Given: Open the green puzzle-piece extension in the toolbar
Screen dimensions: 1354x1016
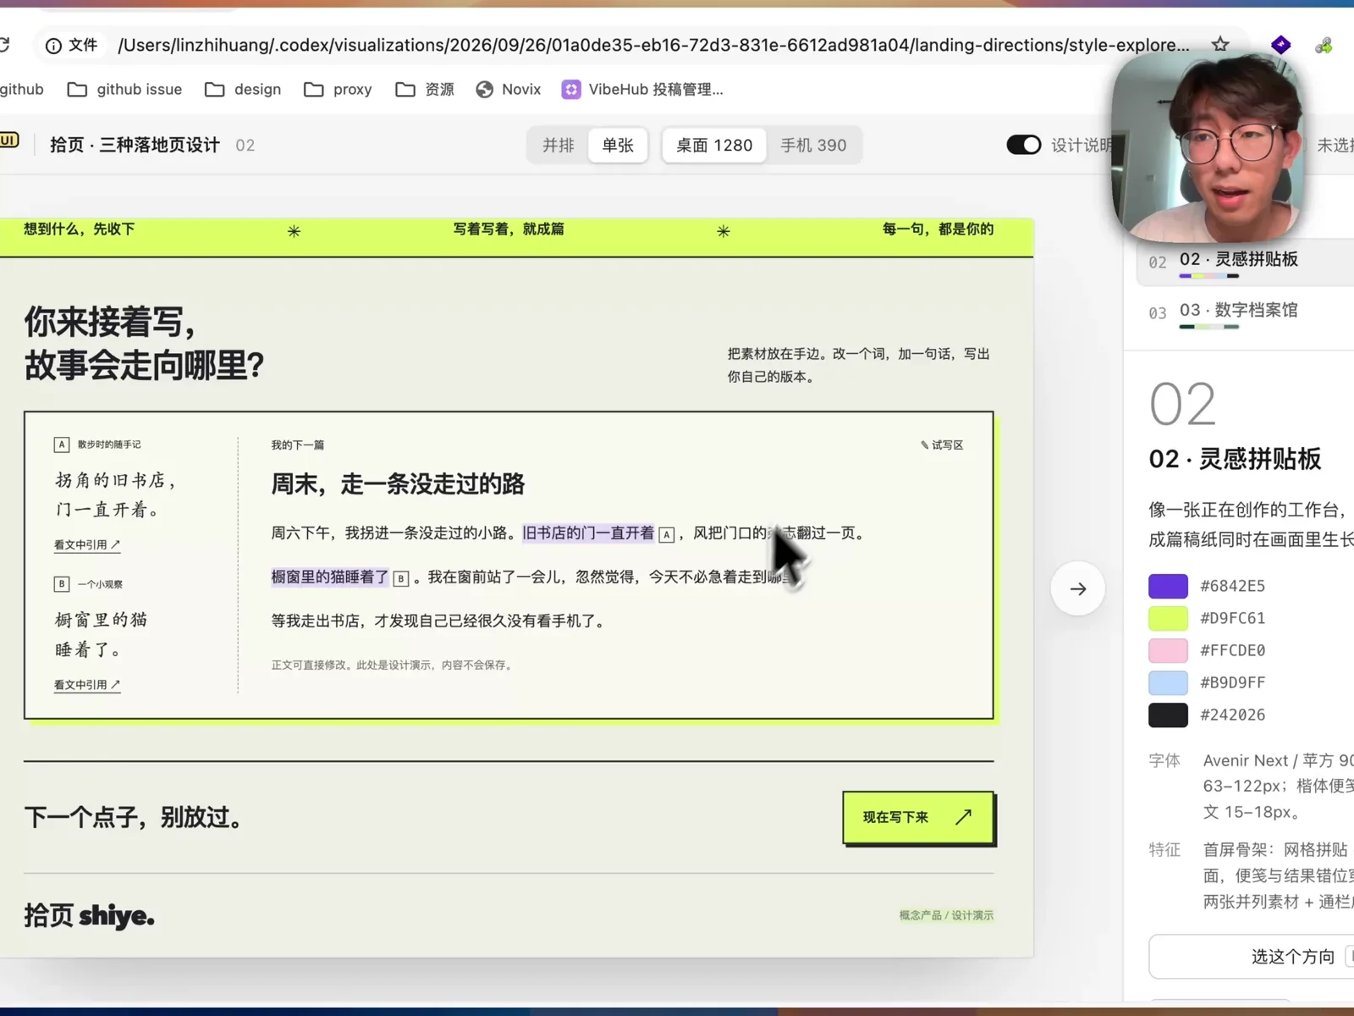Looking at the screenshot, I should pos(1324,46).
